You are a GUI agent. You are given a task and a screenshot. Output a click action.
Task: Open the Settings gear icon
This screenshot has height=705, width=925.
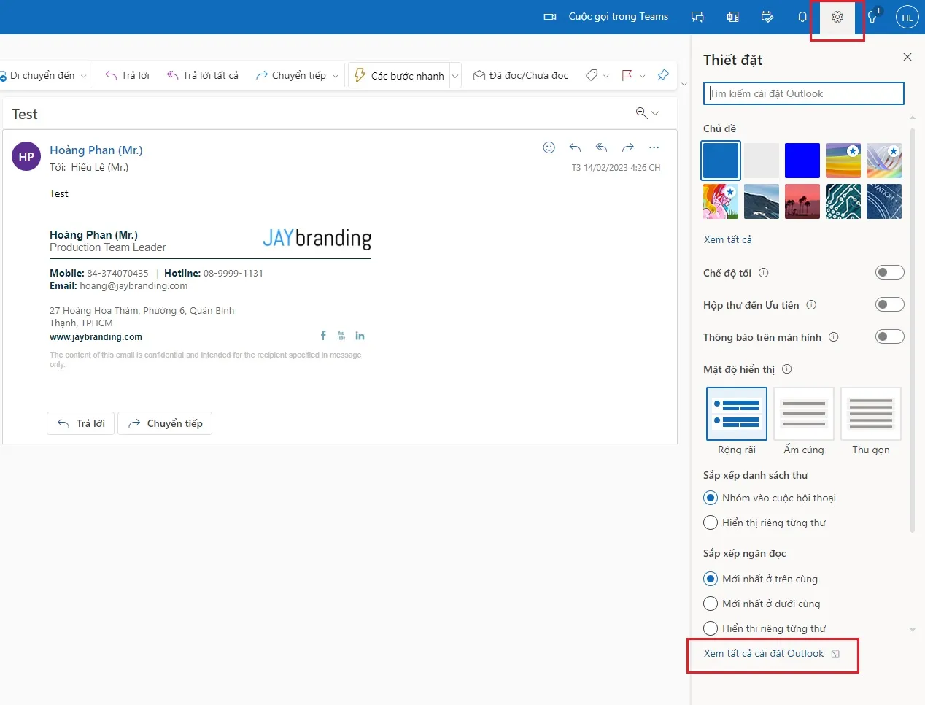coord(837,17)
